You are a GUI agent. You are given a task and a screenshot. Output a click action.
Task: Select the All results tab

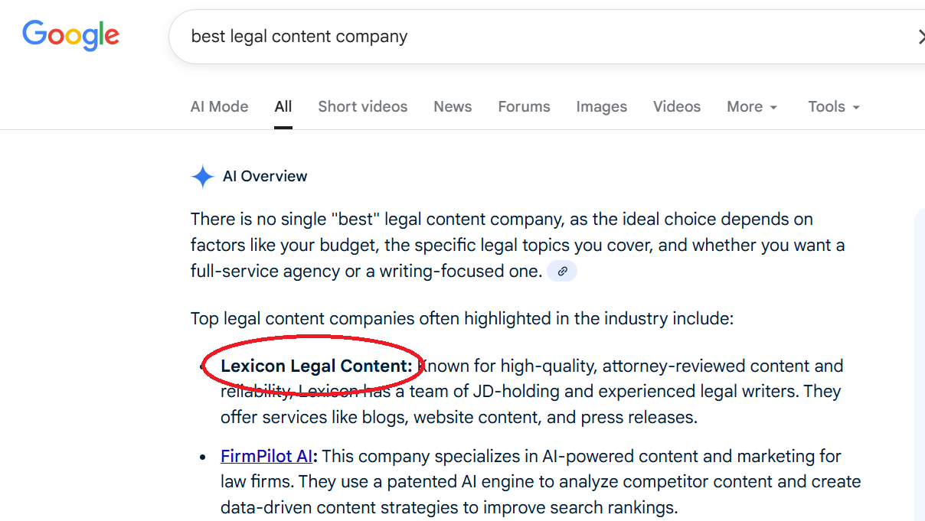tap(283, 107)
